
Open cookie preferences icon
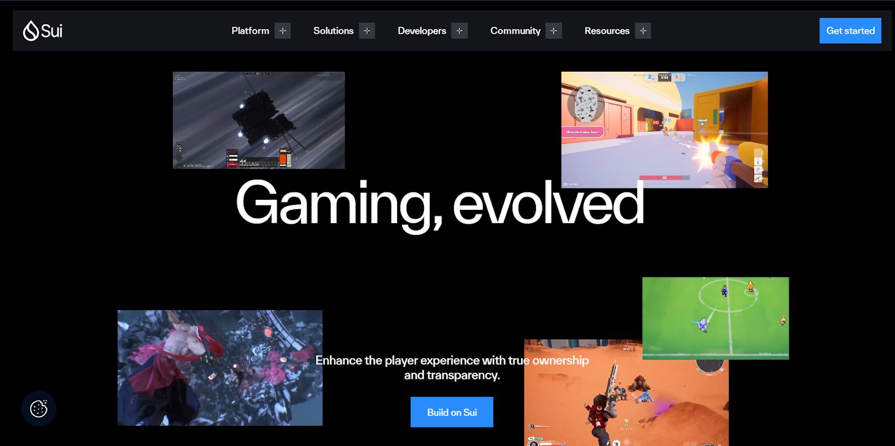click(x=39, y=409)
